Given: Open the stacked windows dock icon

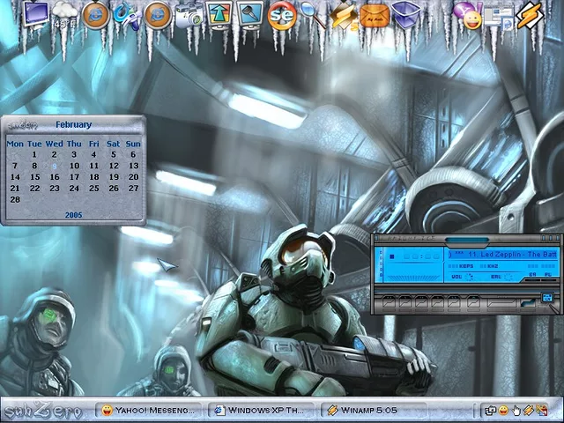Looking at the screenshot, I should tap(499, 18).
